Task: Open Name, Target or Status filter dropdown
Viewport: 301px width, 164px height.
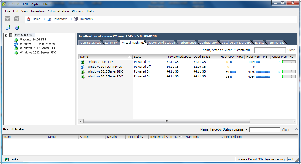Action: 246,130
